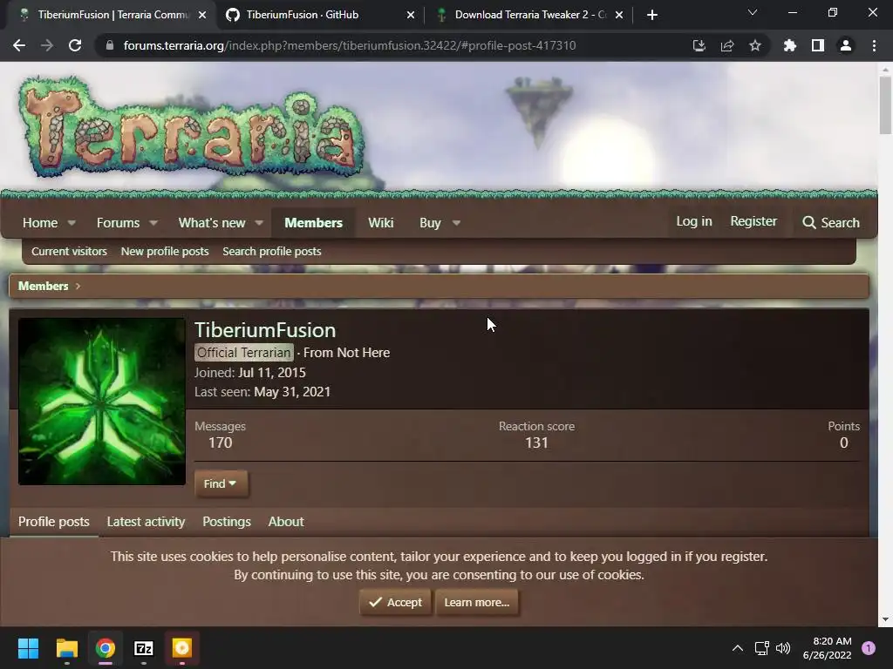Open the Extensions puzzle icon

789,45
